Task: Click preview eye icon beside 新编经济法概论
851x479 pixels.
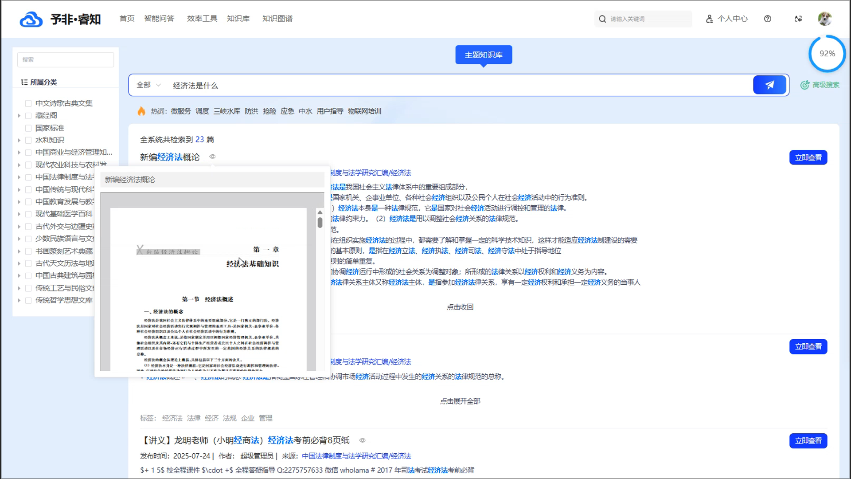Action: [x=212, y=157]
